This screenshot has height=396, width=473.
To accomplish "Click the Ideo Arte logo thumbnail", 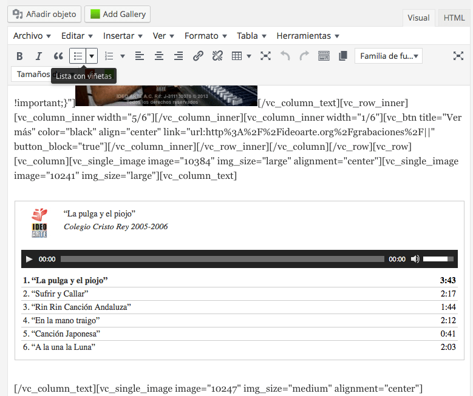I will tap(39, 223).
